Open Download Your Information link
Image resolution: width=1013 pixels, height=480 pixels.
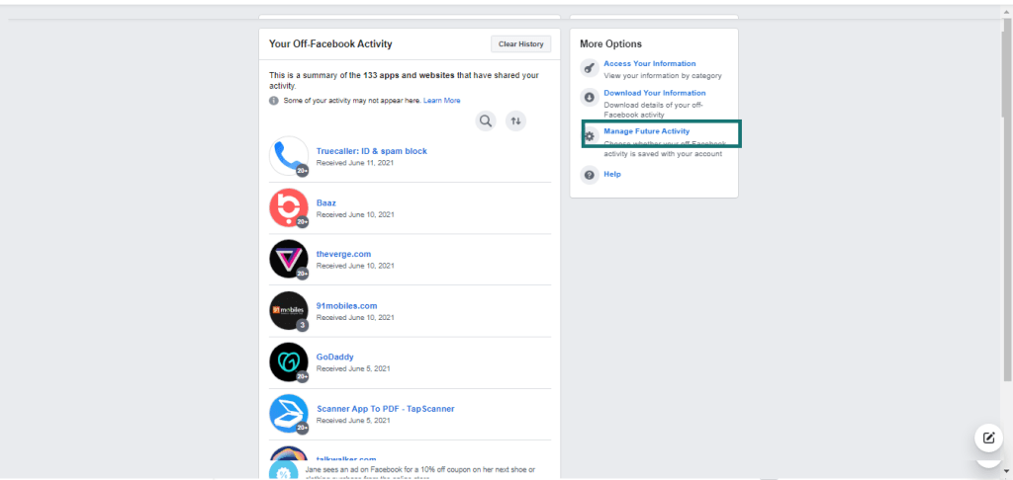(655, 93)
